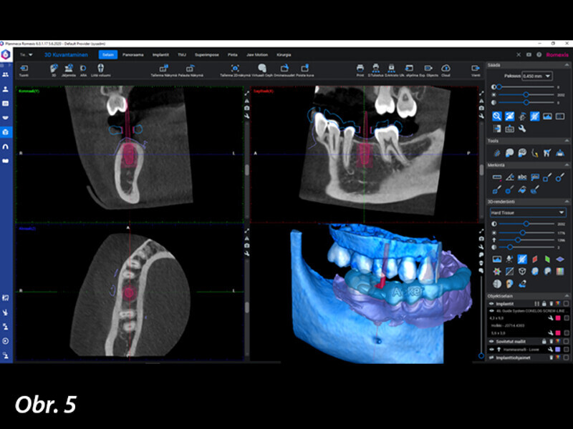Viewport: 573px width, 429px height.
Task: Select the zoom magnifier tool in Säädä
Action: coord(496,116)
